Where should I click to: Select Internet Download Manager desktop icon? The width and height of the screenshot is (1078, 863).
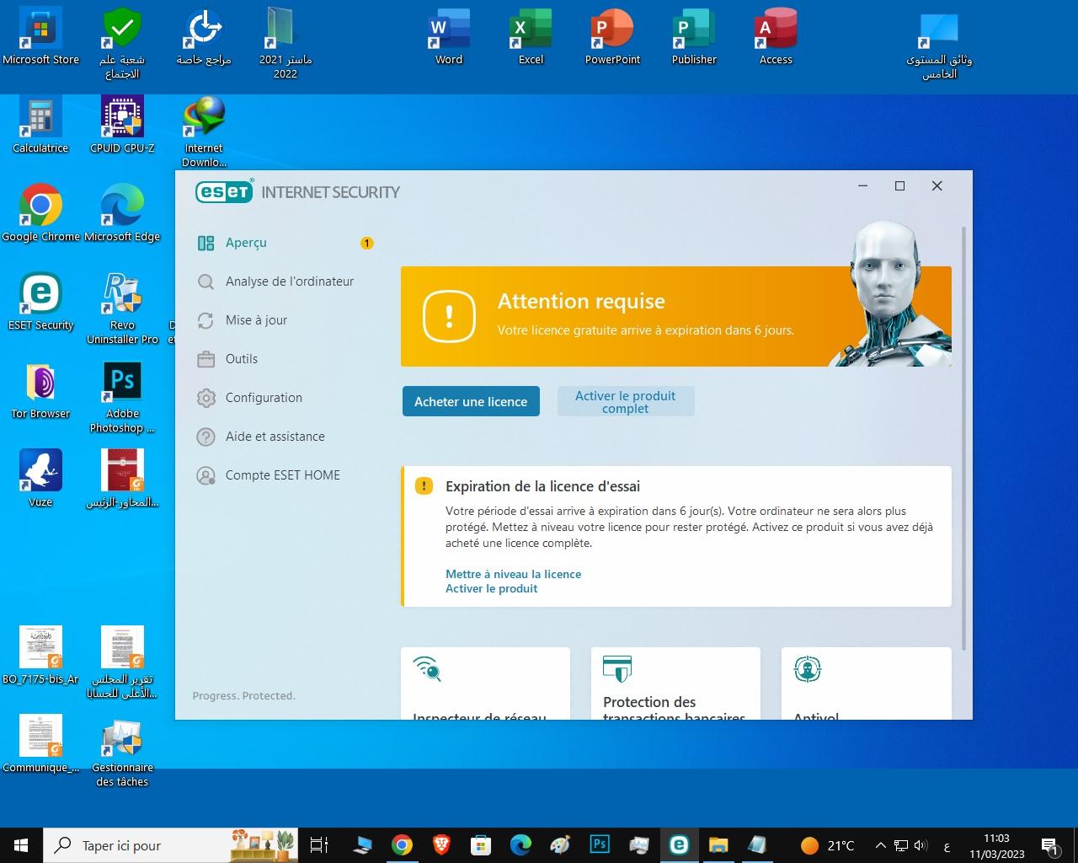pyautogui.click(x=204, y=132)
